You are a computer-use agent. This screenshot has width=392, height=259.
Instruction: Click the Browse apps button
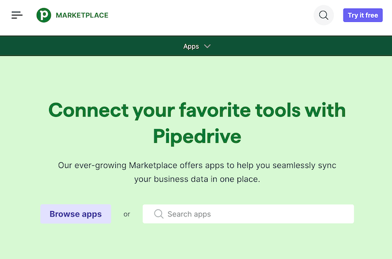[x=76, y=214]
